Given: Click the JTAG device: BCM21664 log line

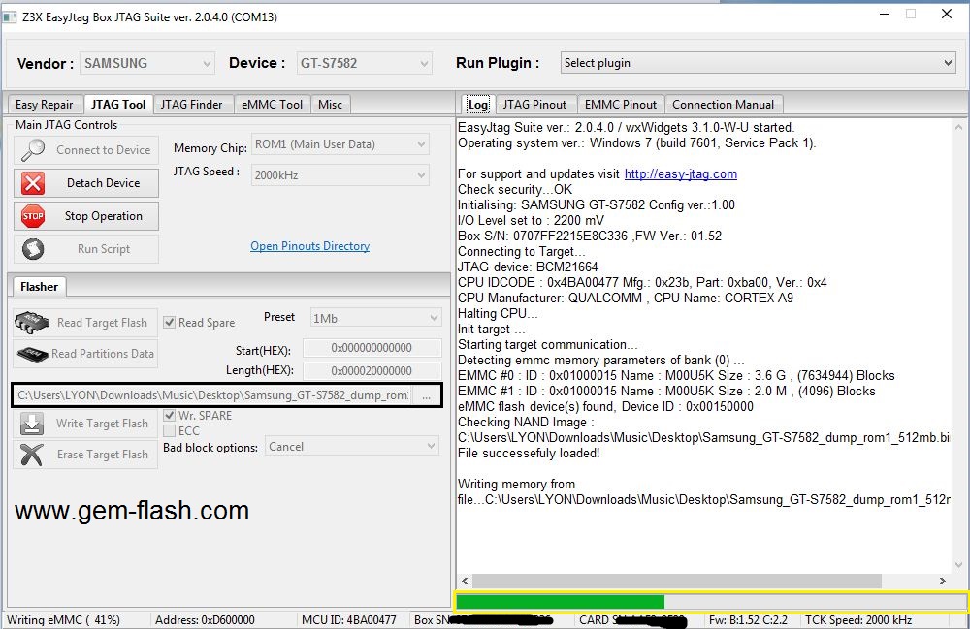Looking at the screenshot, I should point(528,267).
